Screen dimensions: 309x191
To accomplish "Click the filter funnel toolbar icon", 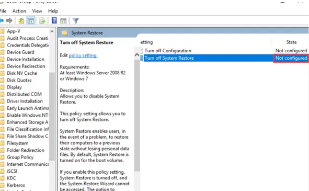I will [x=75, y=21].
